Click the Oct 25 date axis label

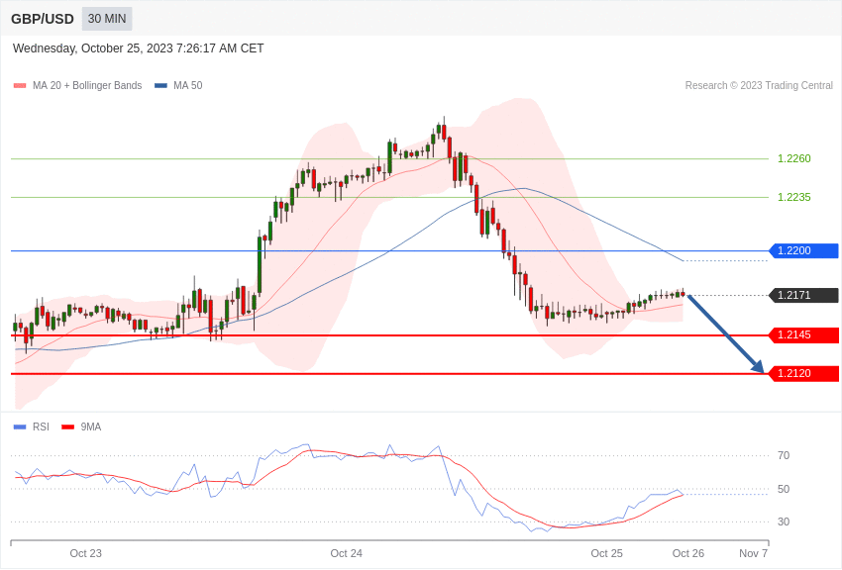click(607, 553)
